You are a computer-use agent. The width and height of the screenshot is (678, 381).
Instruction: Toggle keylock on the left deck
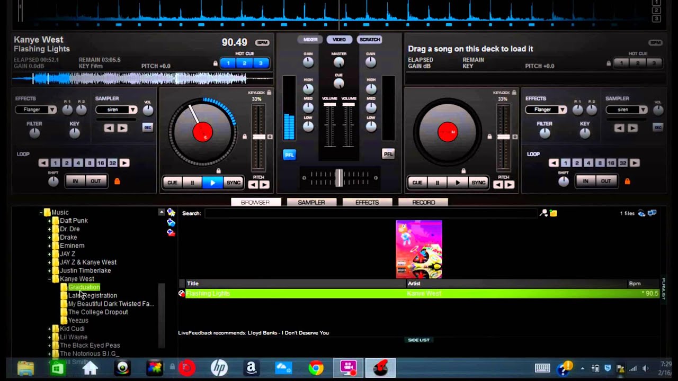point(269,93)
